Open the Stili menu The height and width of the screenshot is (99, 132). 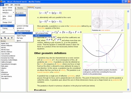point(12,5)
